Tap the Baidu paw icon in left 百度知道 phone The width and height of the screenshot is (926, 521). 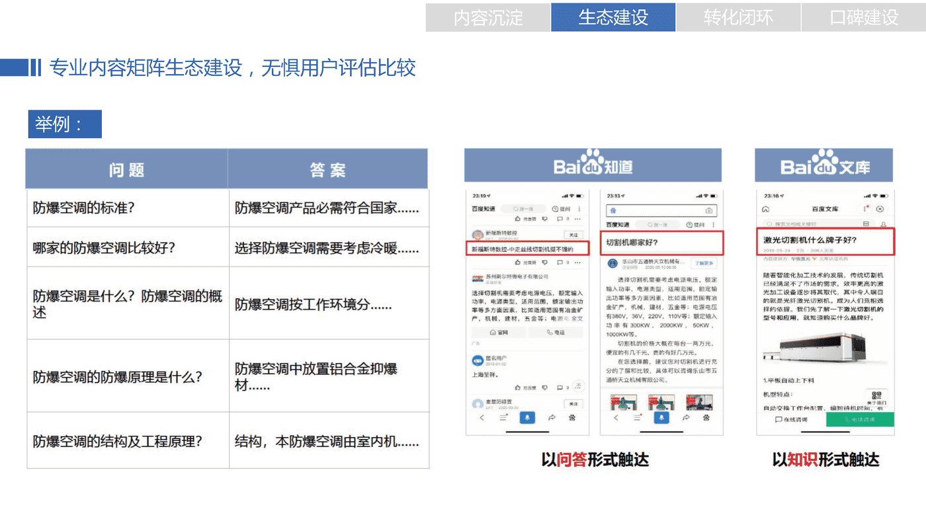(x=572, y=417)
